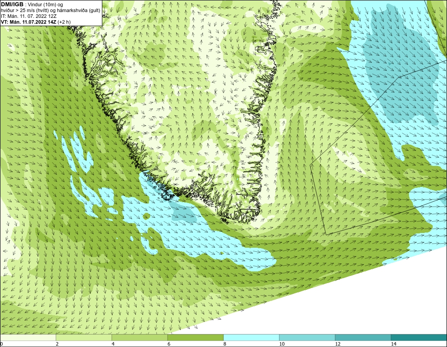
Task: Click the 'DMI/IGB : Vindur (10m) og' title line
Action: [x=32, y=4]
